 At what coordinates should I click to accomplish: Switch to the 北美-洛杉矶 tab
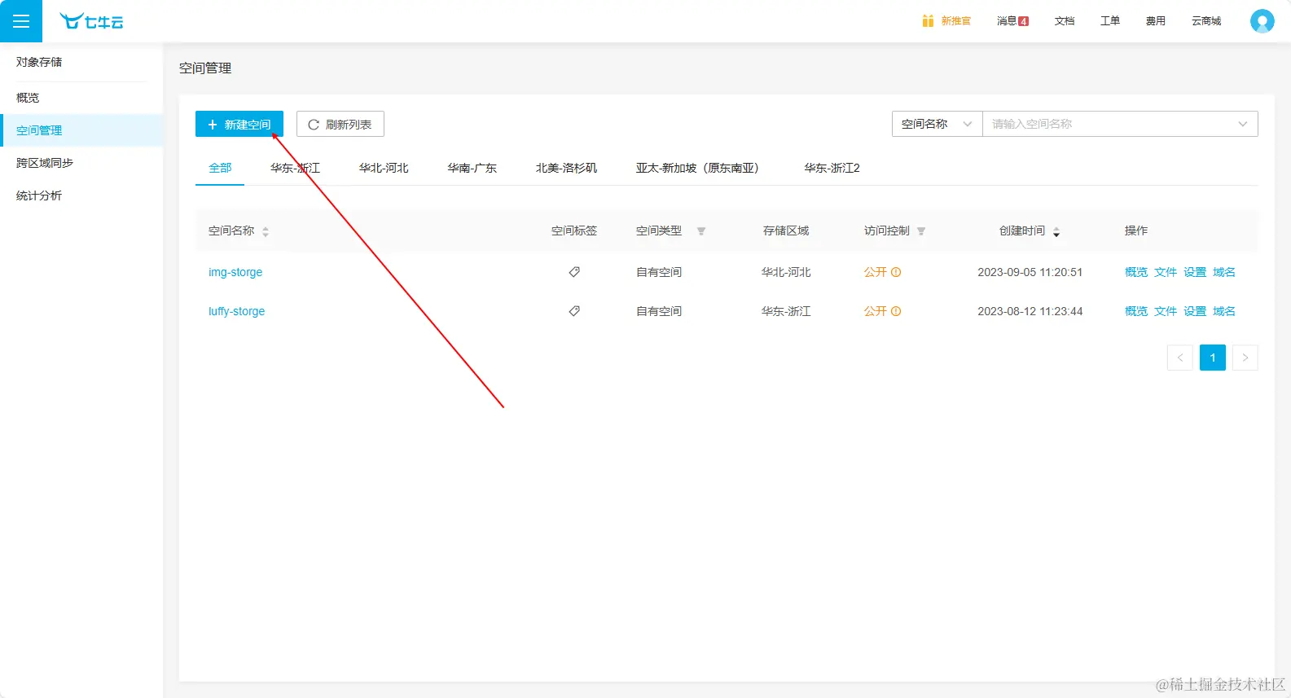(x=566, y=168)
